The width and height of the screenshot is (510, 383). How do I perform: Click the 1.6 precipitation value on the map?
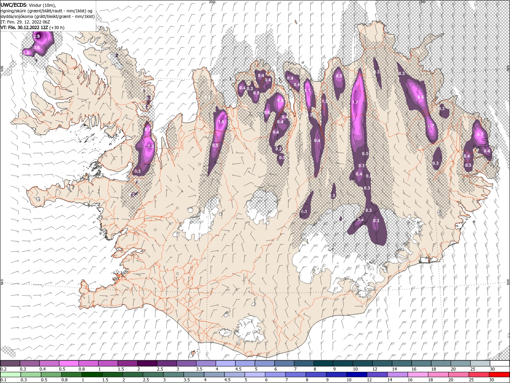click(x=222, y=122)
